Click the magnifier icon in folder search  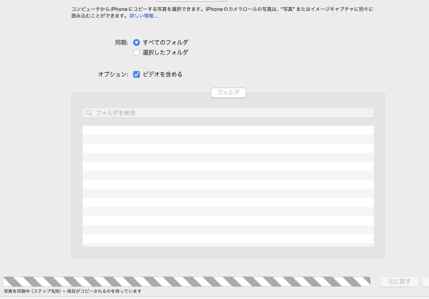pyautogui.click(x=89, y=113)
